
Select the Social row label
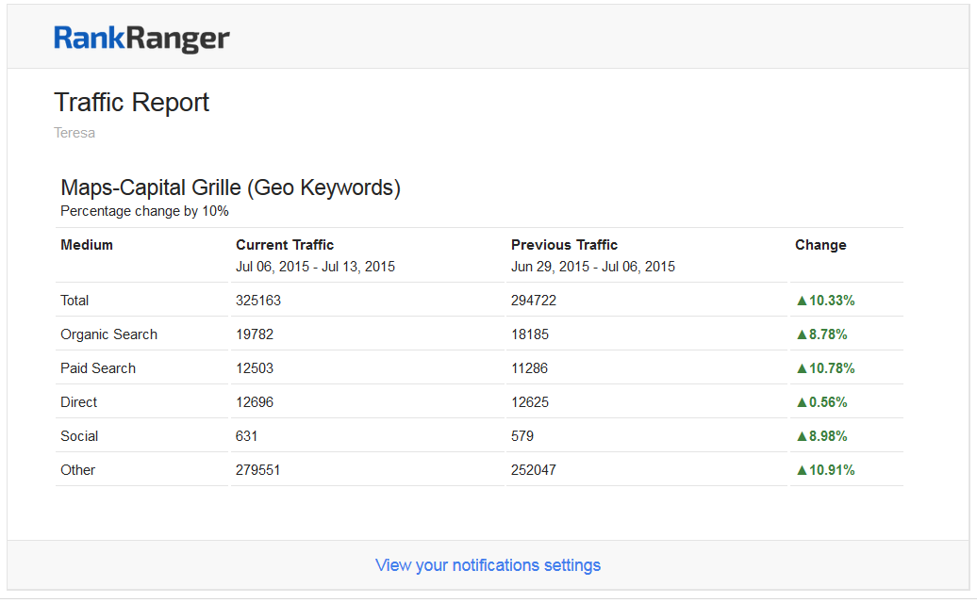click(x=79, y=436)
